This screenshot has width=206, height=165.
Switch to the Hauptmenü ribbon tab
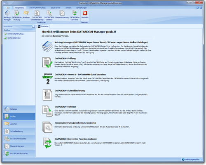pos(20,8)
